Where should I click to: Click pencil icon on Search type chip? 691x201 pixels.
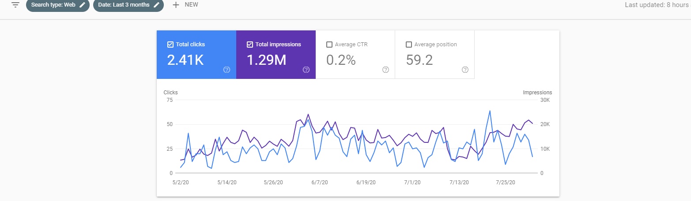click(x=82, y=5)
